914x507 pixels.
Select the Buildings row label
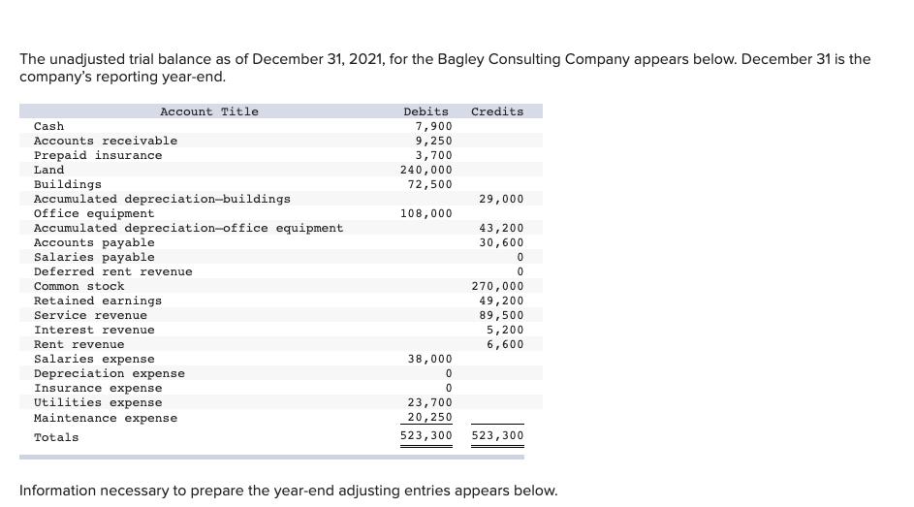tap(68, 184)
